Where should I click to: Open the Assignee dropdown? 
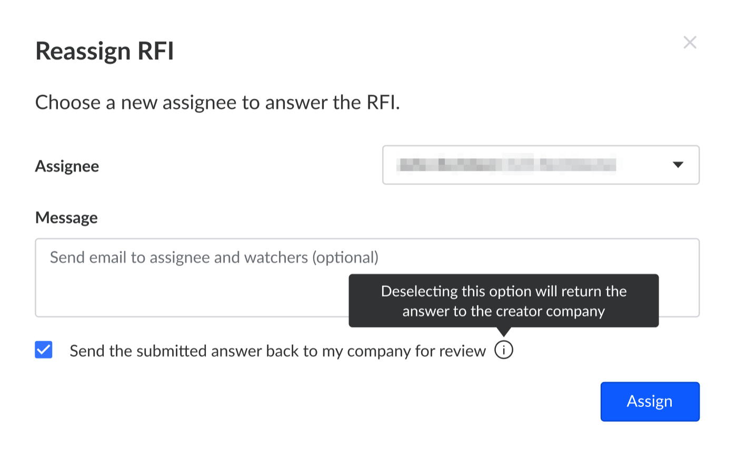(541, 165)
